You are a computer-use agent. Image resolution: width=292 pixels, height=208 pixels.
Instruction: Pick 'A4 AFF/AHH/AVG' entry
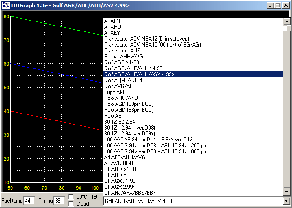tap(193, 157)
